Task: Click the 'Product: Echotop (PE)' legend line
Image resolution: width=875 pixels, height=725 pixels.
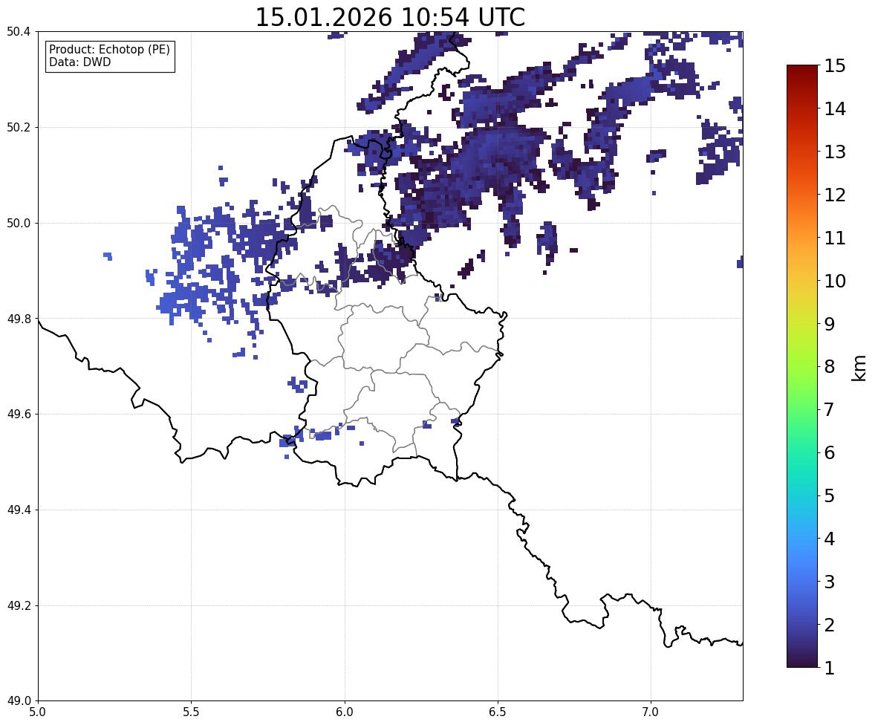Action: 109,50
